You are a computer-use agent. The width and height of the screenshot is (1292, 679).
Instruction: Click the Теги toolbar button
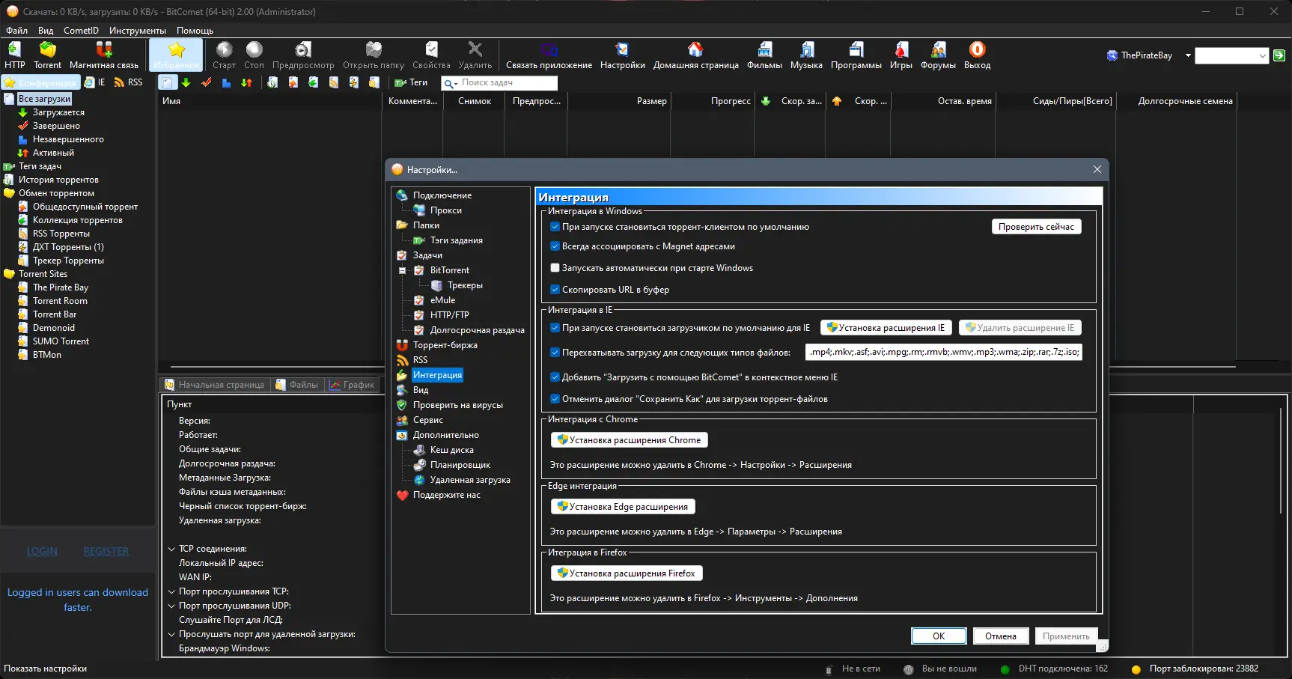point(411,82)
